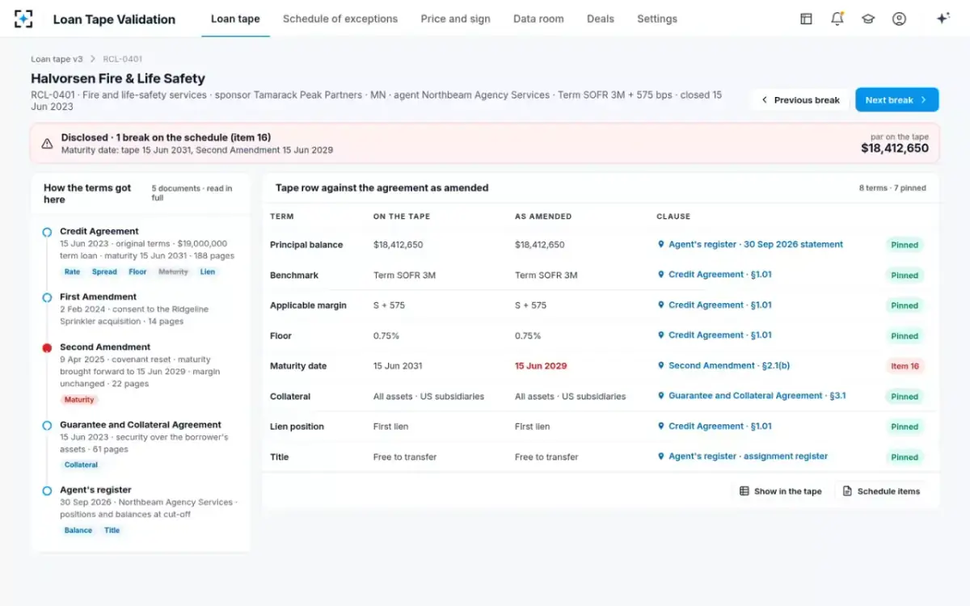970x606 pixels.
Task: Select the red Second Amendment timeline marker
Action: point(48,347)
